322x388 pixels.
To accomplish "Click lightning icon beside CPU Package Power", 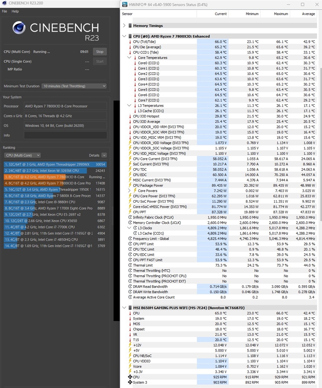I will point(130,185).
